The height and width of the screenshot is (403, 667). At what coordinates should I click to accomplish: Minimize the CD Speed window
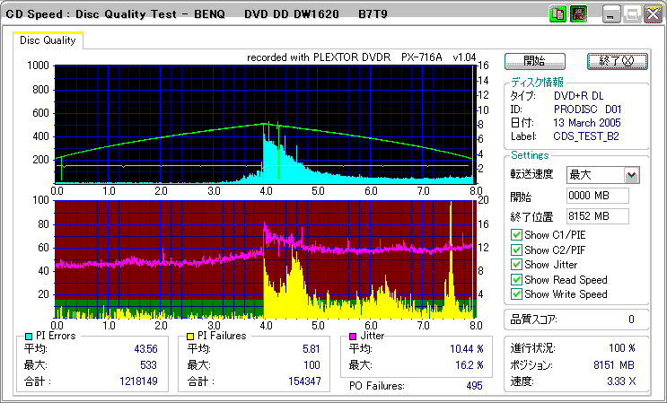click(x=612, y=14)
